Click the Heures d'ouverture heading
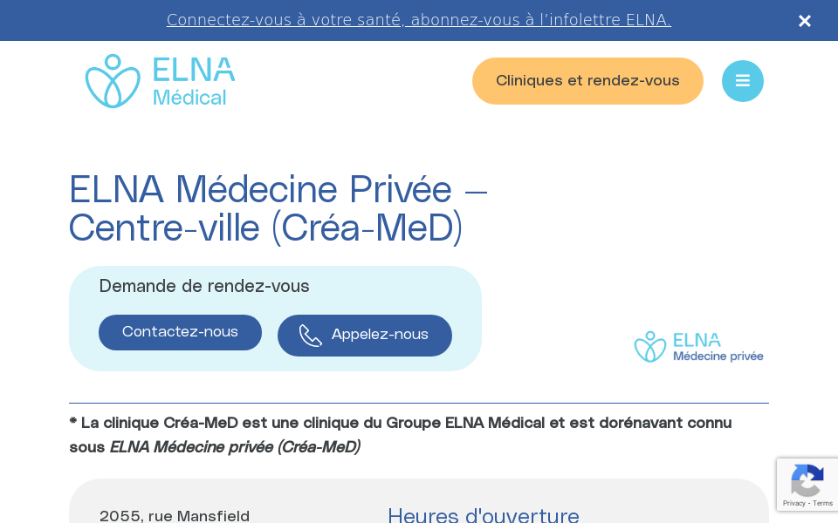Viewport: 838px width, 523px height. point(484,516)
